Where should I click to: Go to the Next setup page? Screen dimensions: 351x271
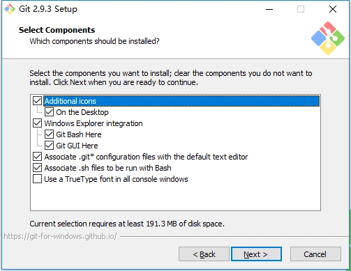coord(256,254)
